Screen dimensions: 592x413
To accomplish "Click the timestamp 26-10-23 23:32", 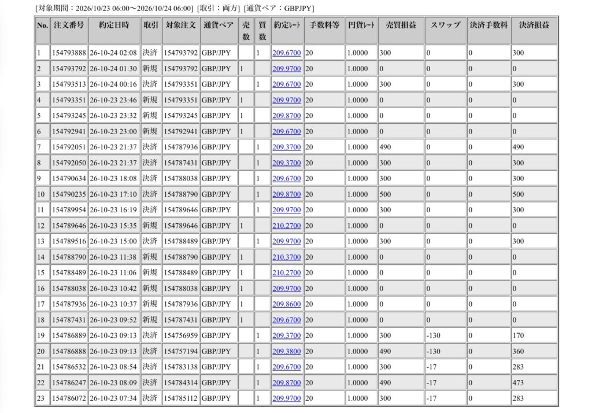I will (x=113, y=116).
